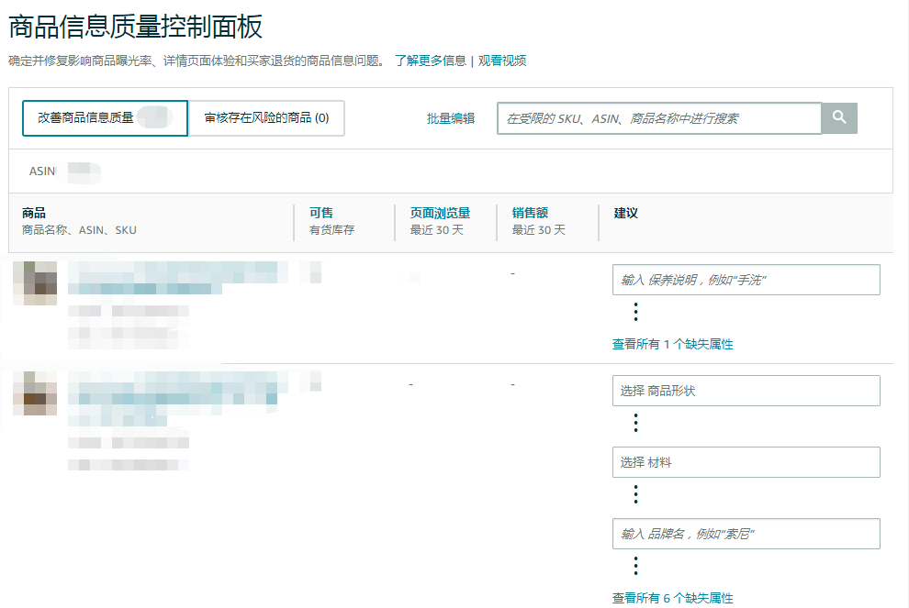
Task: Expand ellipsis beneath the 品牌名 input
Action: (636, 567)
